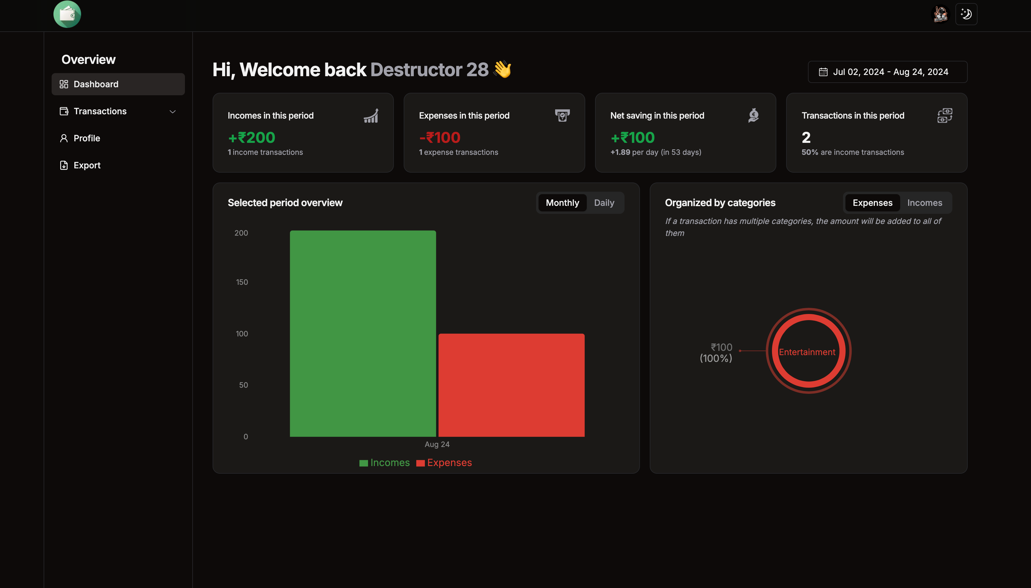Screen dimensions: 1031x588
Task: Expand the Transactions sidebar chevron
Action: [x=172, y=112]
